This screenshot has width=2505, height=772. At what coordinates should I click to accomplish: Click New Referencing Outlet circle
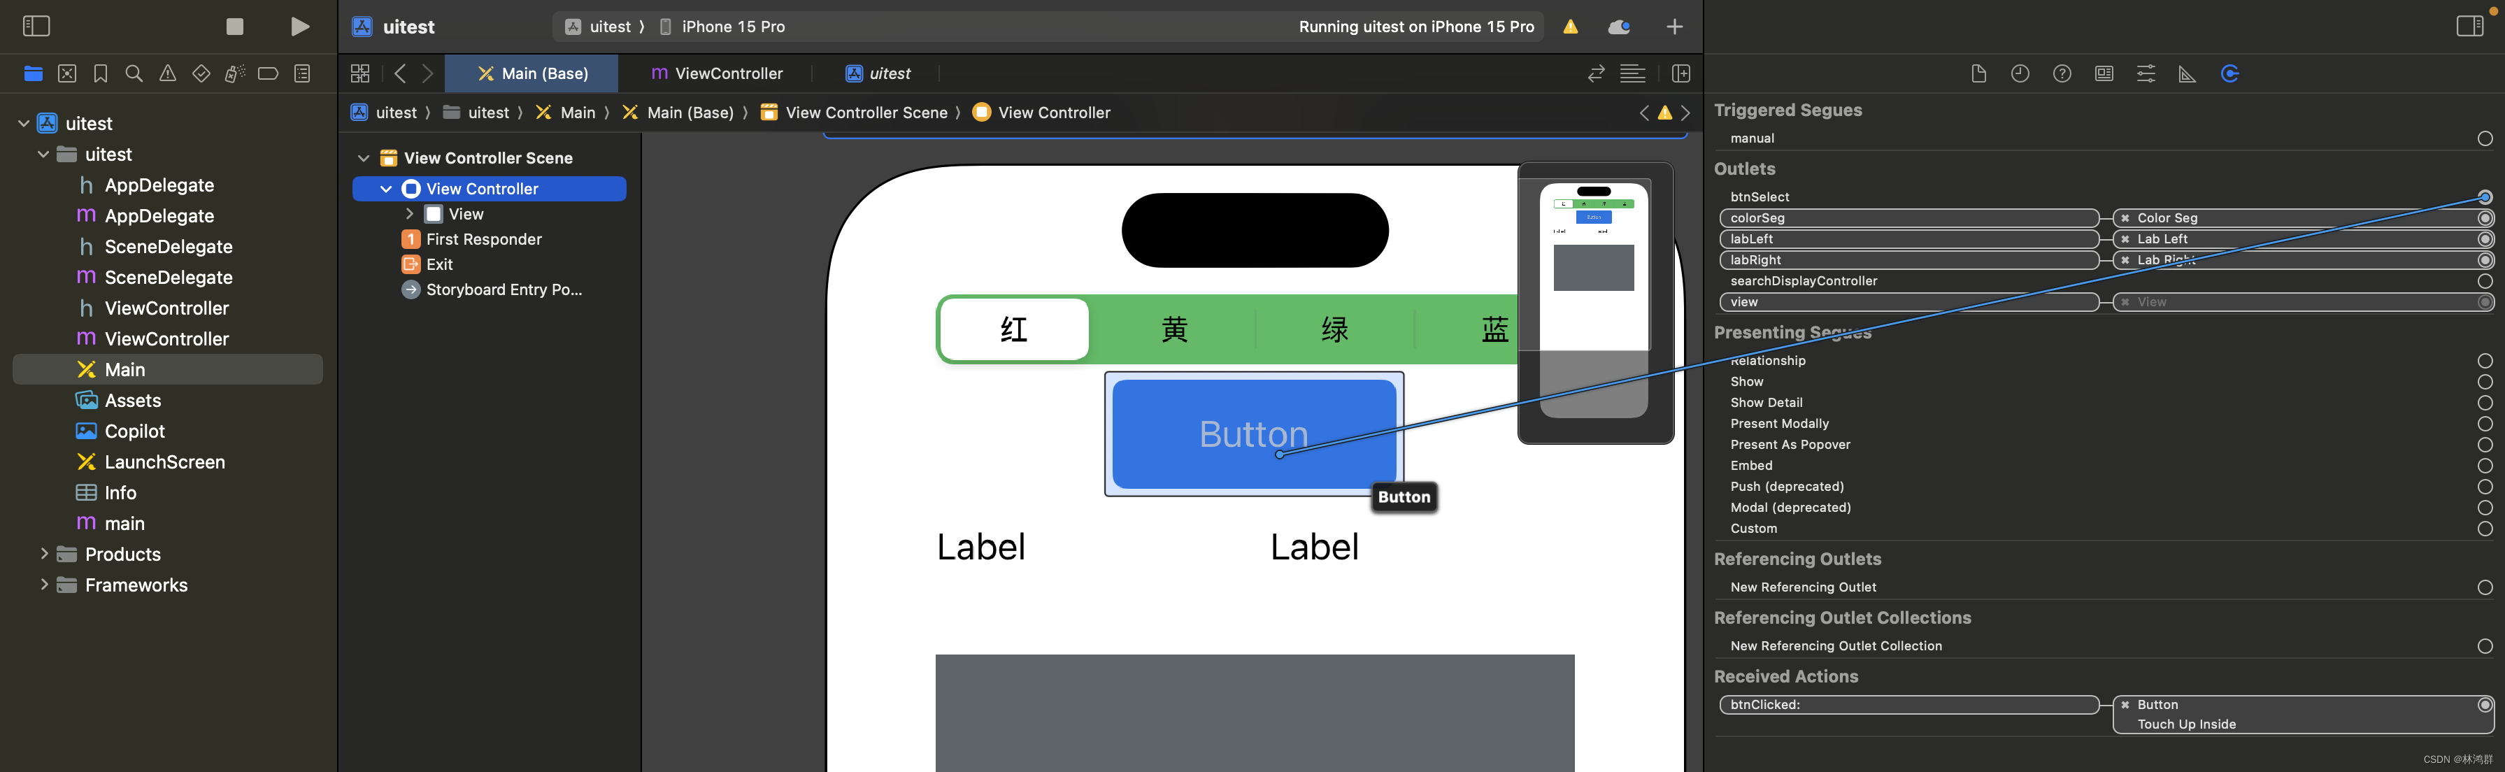pos(2485,587)
